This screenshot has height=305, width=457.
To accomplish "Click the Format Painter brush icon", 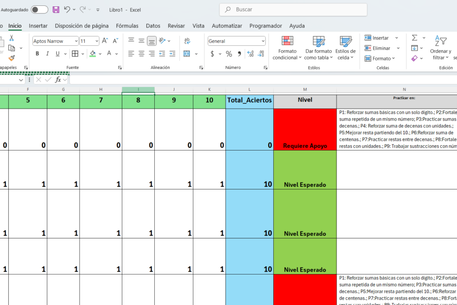I will click(12, 58).
